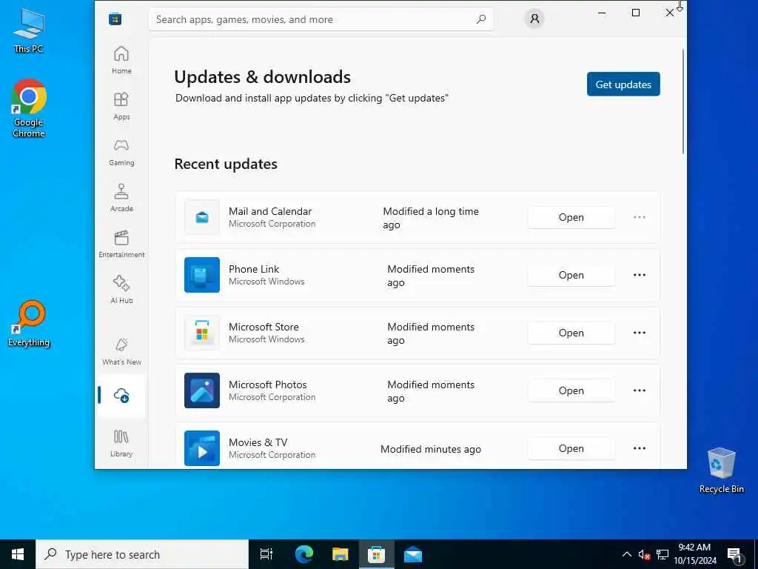Screen dimensions: 758x569
Task: Select the Everything desktop shortcut
Action: [29, 323]
